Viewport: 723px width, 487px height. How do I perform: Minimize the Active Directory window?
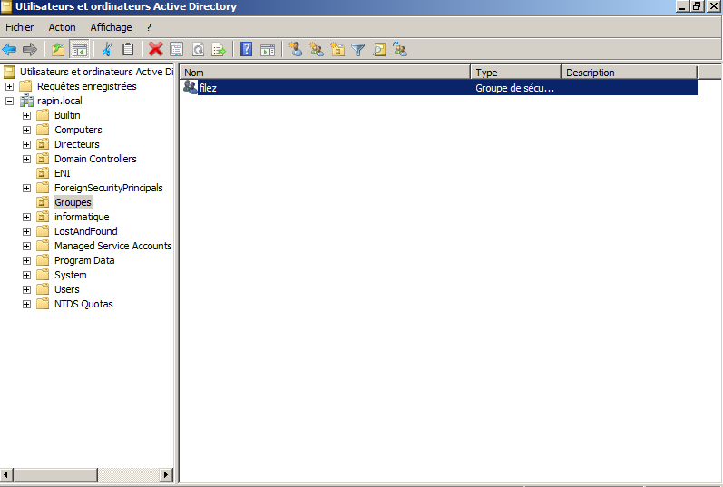683,6
